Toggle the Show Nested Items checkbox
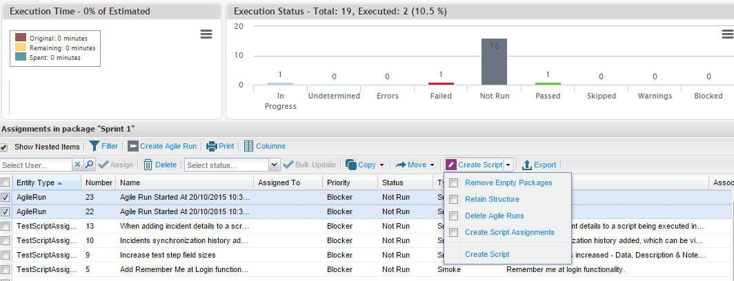 point(4,147)
